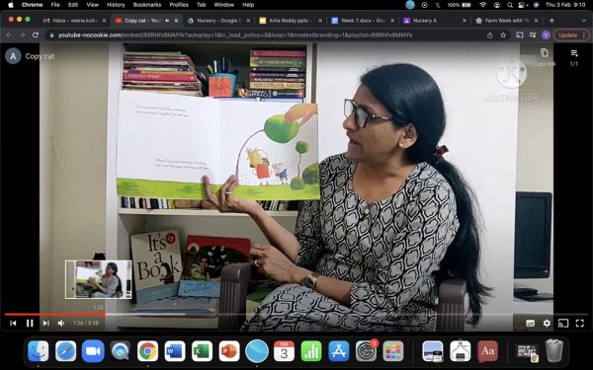Viewport: 593px width, 370px height.
Task: Skip to next video in player
Action: (x=45, y=324)
